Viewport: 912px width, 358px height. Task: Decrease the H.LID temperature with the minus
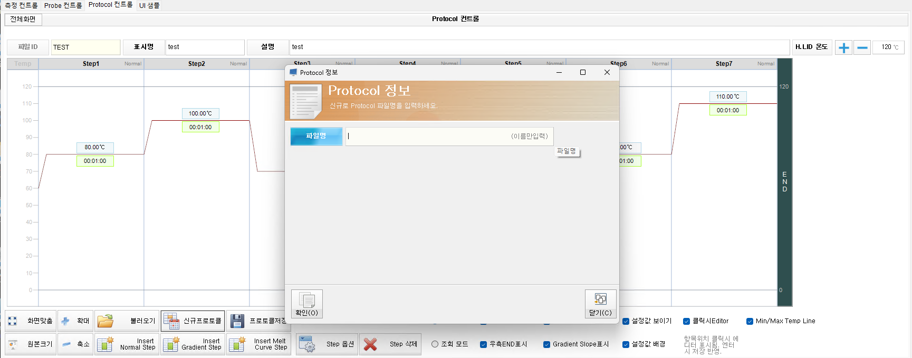pos(862,47)
